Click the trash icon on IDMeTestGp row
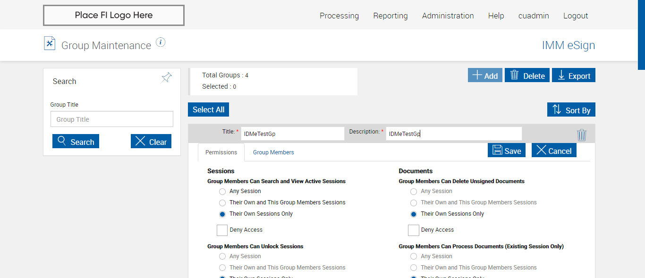645x278 pixels. [582, 135]
